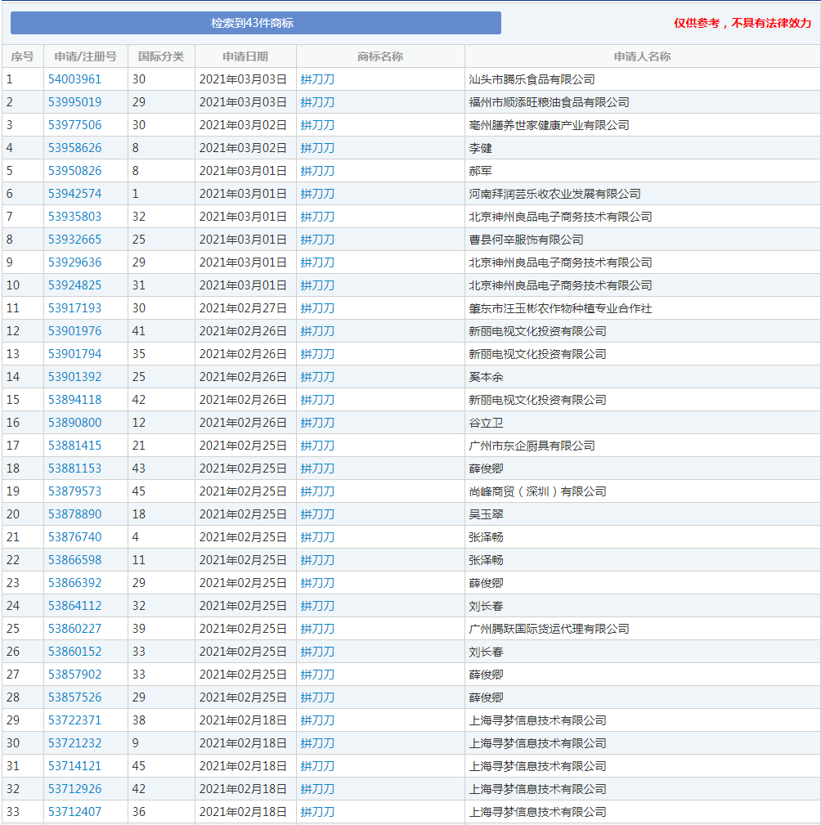Click 拼刀刀 trademark name in row 1
This screenshot has width=821, height=825.
point(317,79)
